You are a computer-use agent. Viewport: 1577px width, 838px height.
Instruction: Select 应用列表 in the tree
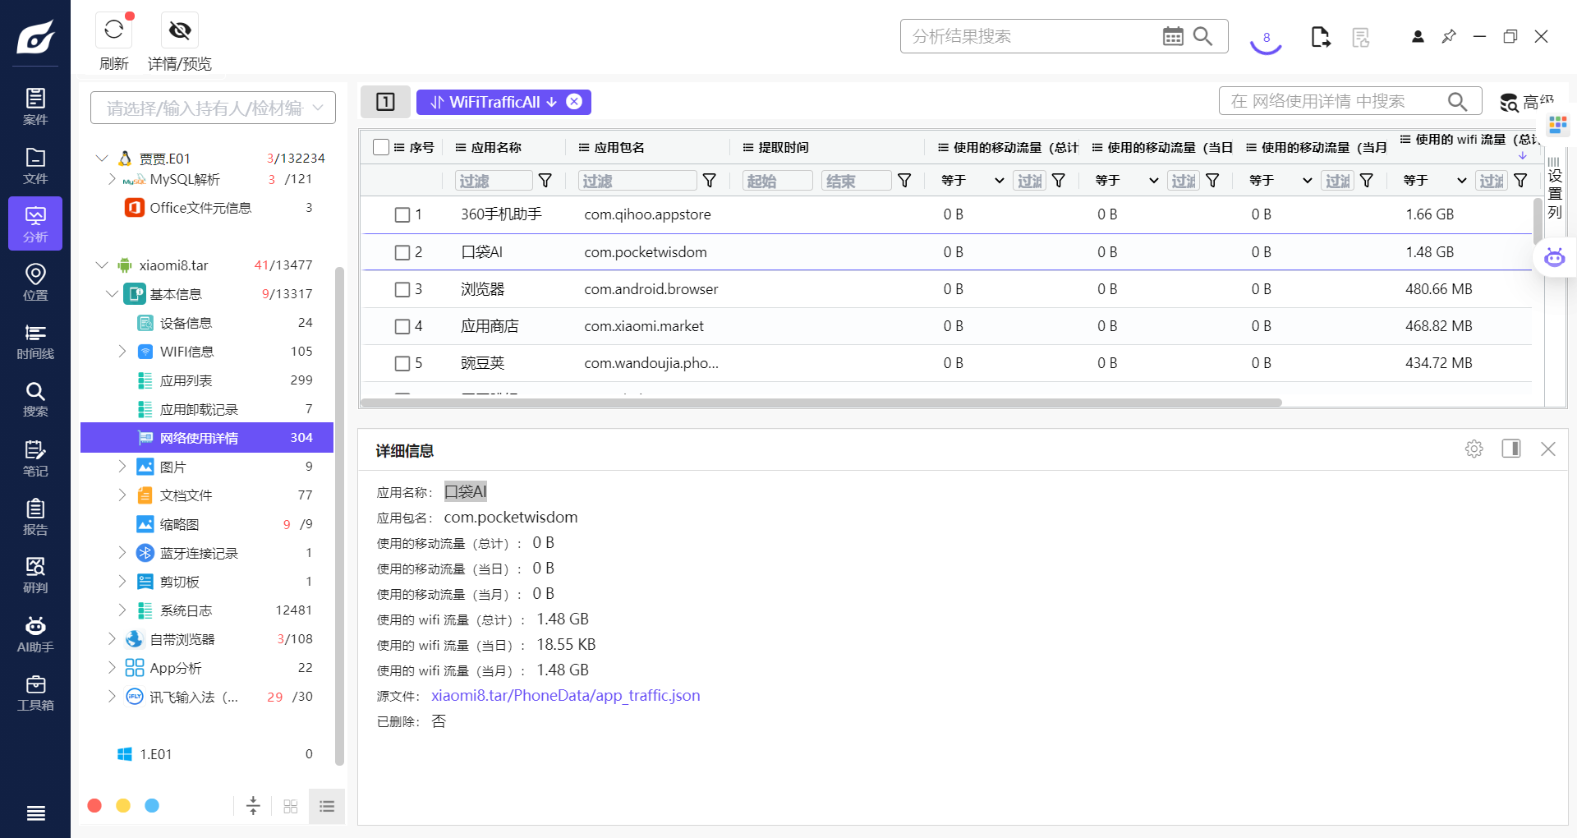207,380
